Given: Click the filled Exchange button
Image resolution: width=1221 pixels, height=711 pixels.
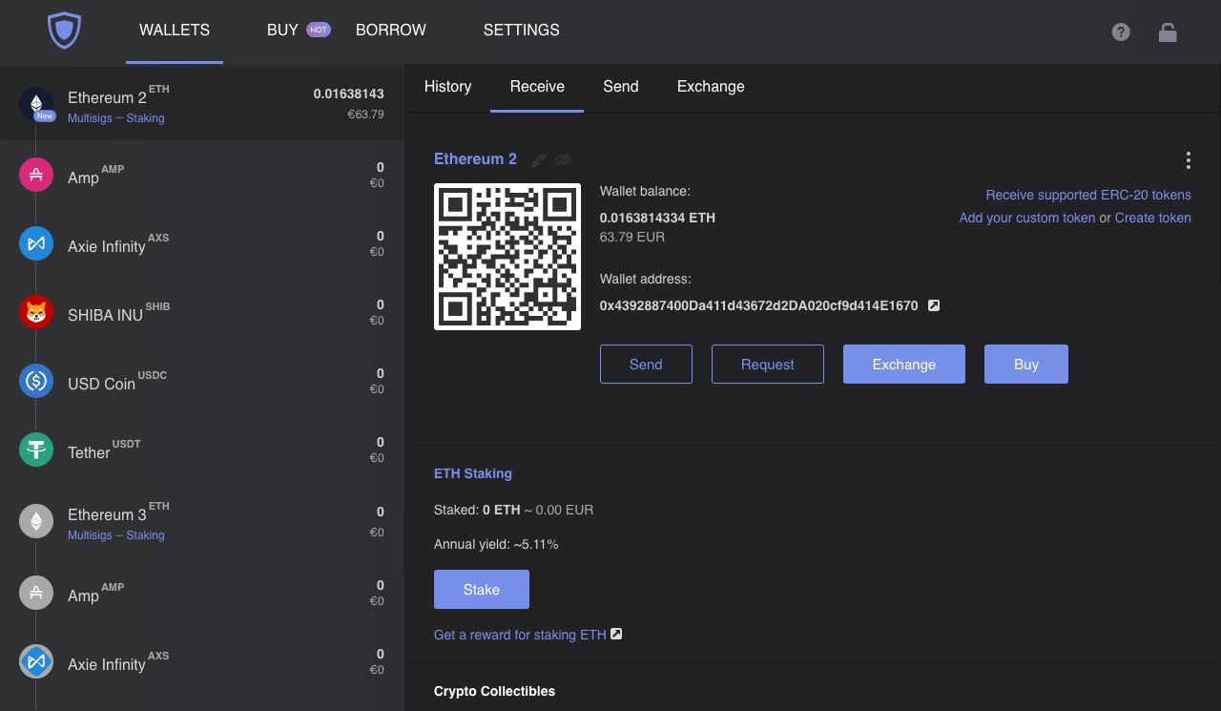Looking at the screenshot, I should point(904,365).
